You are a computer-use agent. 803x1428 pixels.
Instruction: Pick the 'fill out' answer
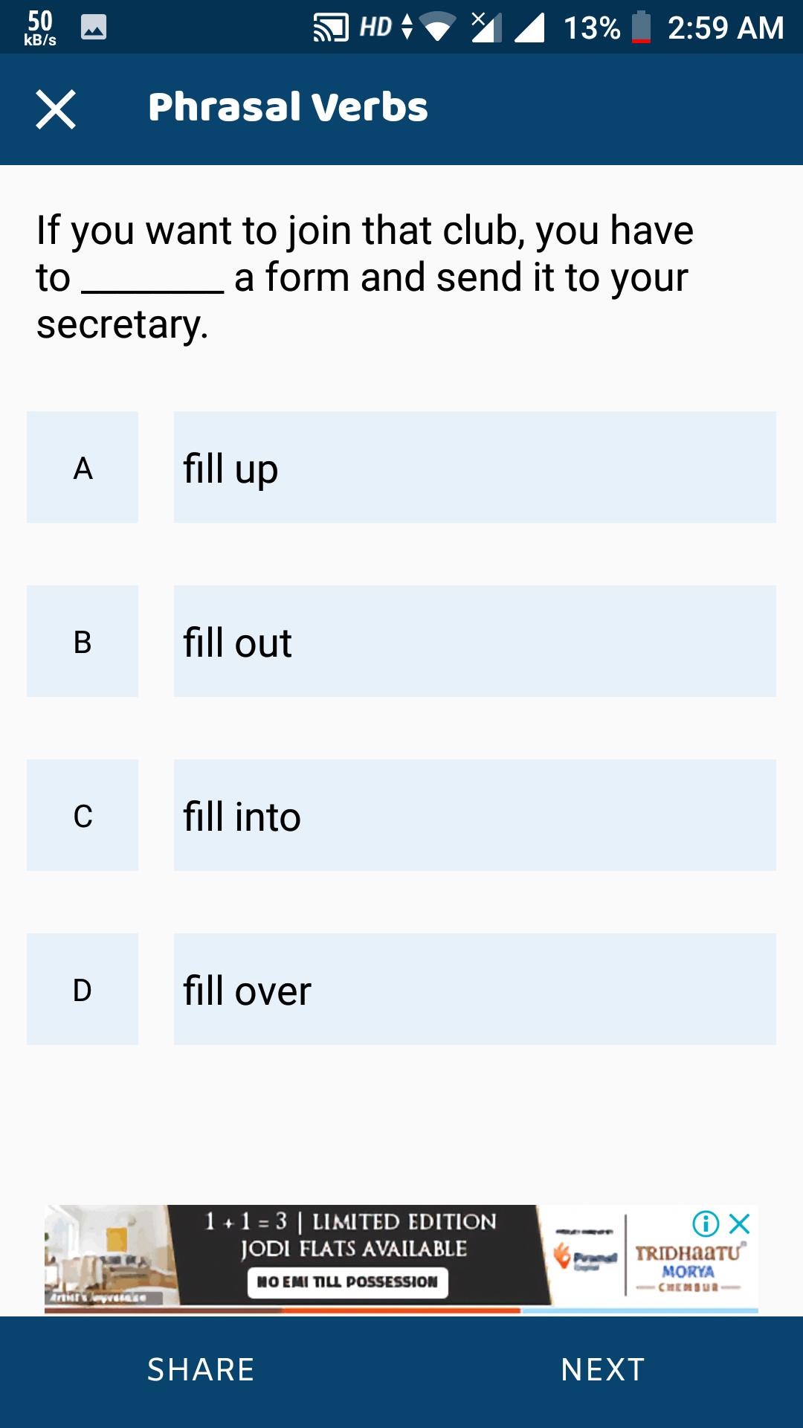pos(474,641)
